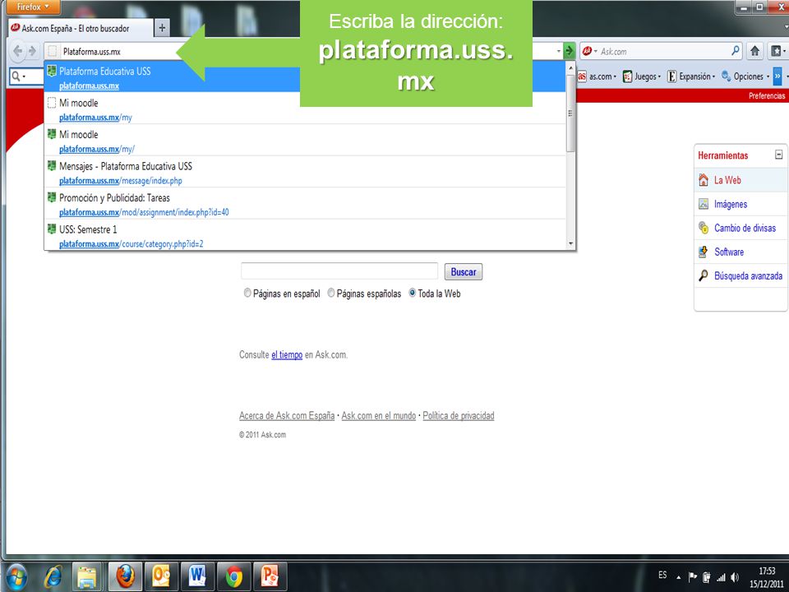Screen dimensions: 789x592
Task: Go back with the browser back arrow
Action: coord(17,51)
